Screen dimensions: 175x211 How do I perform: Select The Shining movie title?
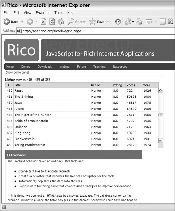click(24, 97)
